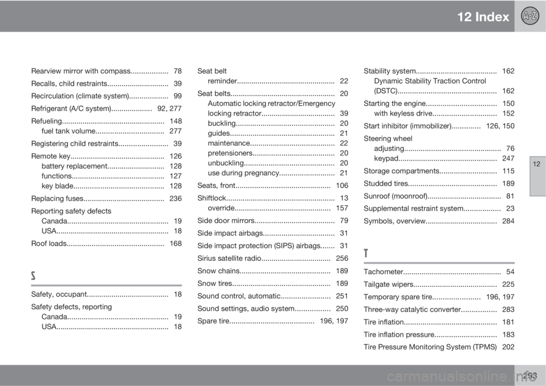The height and width of the screenshot is (386, 546).
Task: Select 'Recalls, child restraints' entry
Action: click(106, 84)
